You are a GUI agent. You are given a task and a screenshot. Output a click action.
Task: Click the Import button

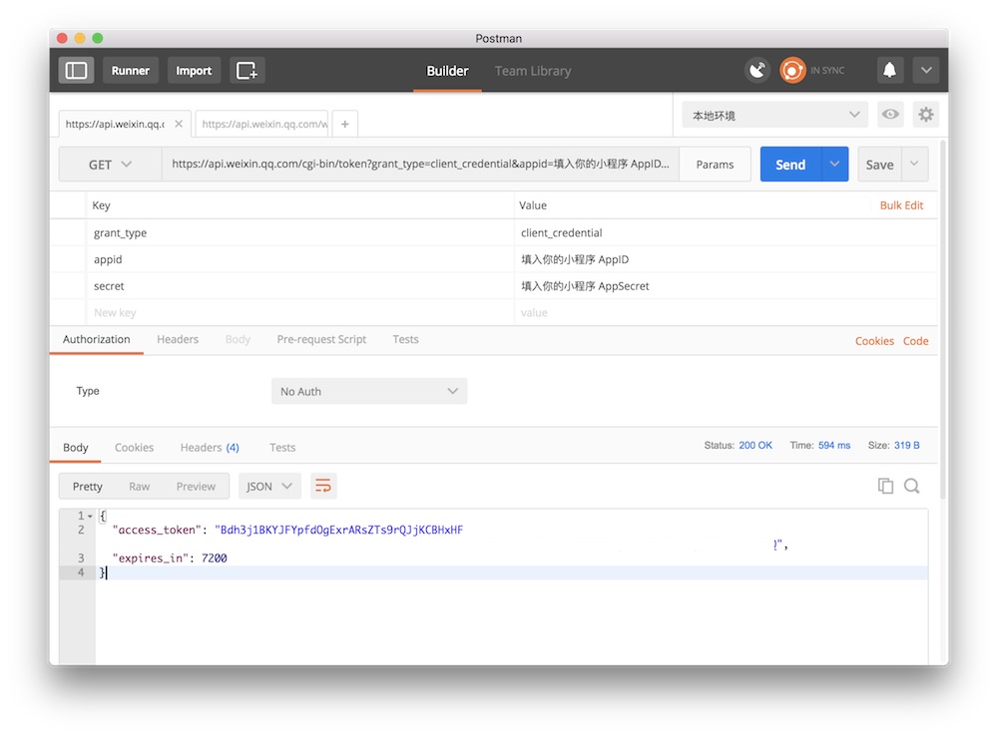click(194, 71)
